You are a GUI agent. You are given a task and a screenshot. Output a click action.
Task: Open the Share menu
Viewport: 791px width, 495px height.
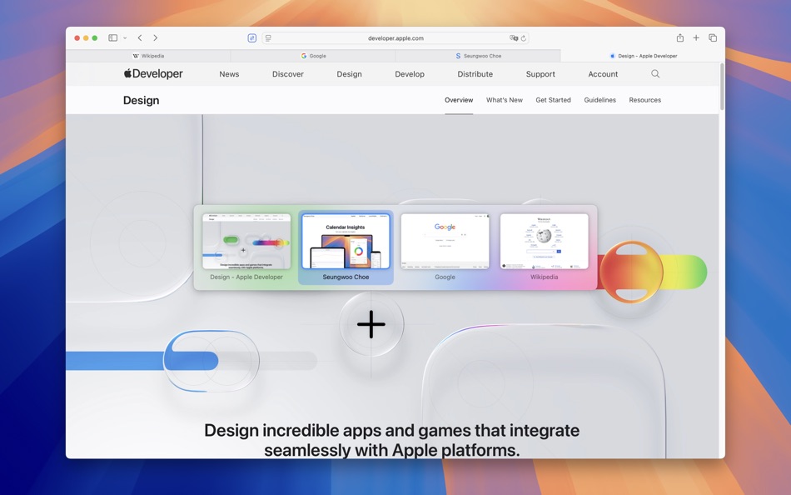(x=680, y=37)
